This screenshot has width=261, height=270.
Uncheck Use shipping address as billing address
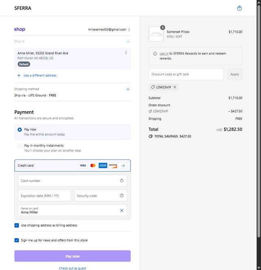[17, 225]
